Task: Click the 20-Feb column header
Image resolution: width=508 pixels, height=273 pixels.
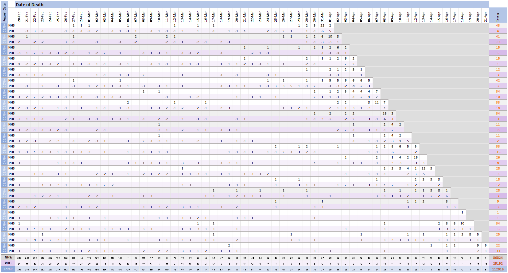Action: pos(19,17)
